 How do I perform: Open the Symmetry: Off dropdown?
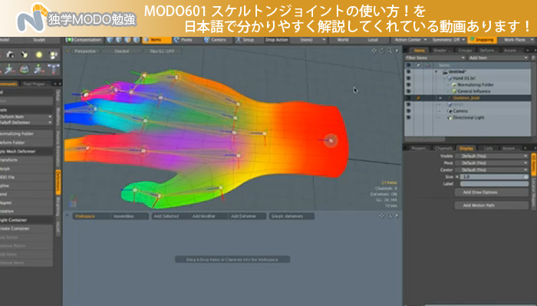click(x=448, y=40)
